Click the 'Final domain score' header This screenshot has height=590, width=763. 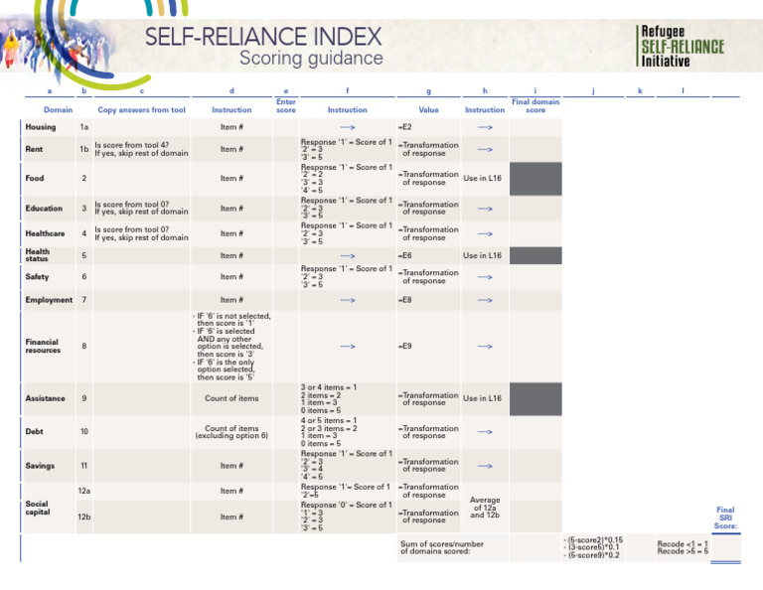[535, 106]
